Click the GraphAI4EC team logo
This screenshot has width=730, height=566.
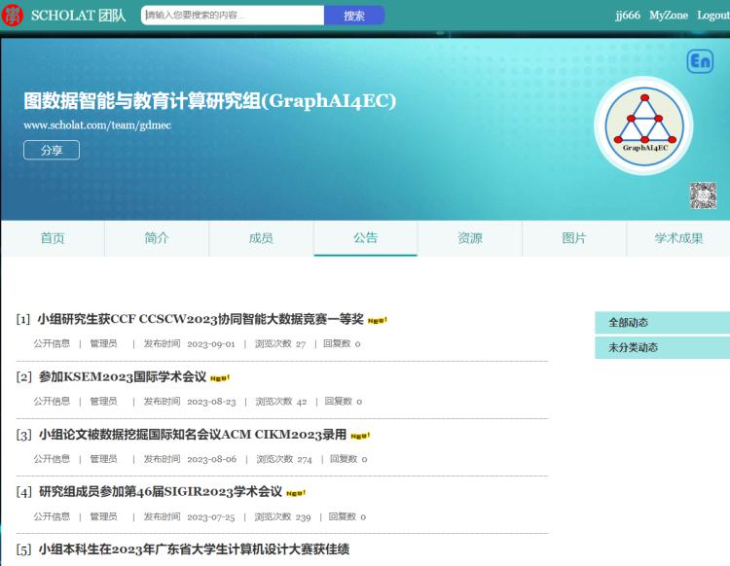[643, 125]
